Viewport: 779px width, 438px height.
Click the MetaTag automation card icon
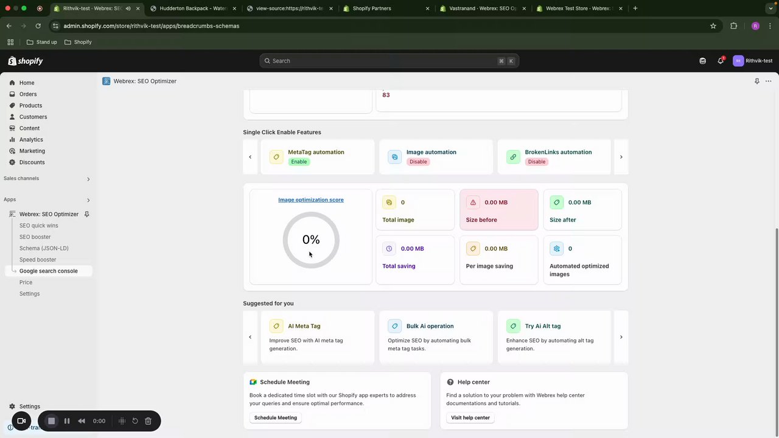pyautogui.click(x=276, y=157)
